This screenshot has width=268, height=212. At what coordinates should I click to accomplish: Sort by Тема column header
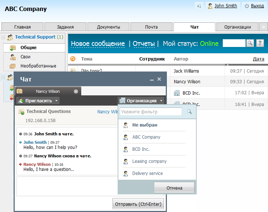coord(87,59)
